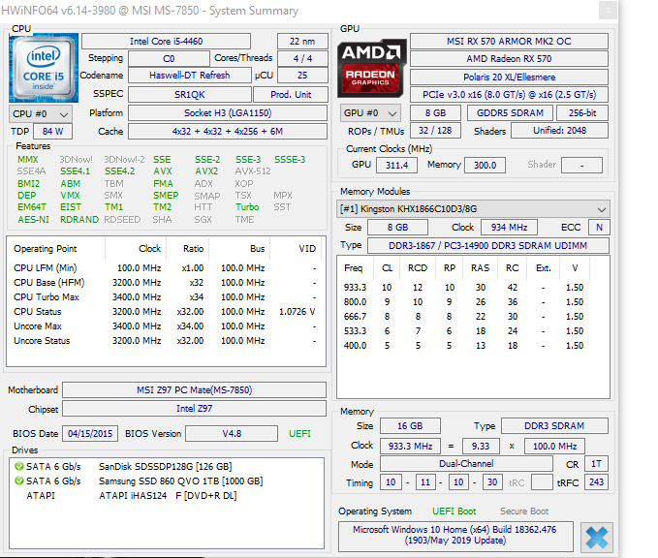Click the UEFI Boot label
658x558 pixels.
454,511
